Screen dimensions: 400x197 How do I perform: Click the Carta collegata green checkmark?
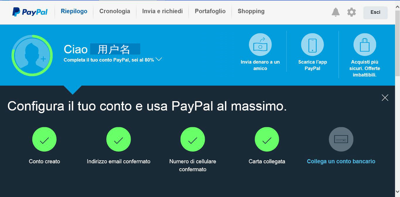[x=267, y=139]
